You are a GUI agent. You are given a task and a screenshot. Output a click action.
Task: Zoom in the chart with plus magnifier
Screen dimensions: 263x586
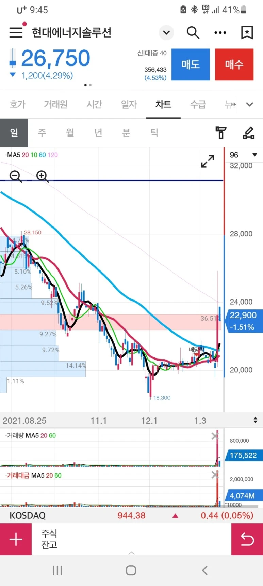[42, 176]
